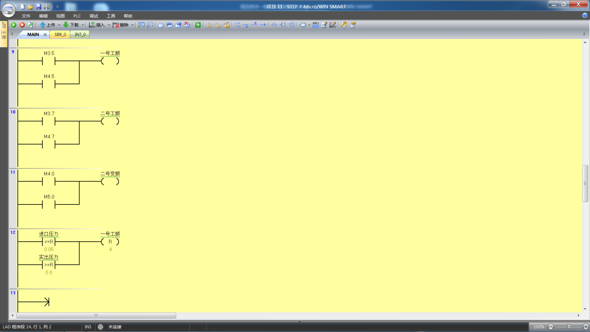Insert a line up icon
Image resolution: width=590 pixels, height=332 pixels.
[x=254, y=24]
